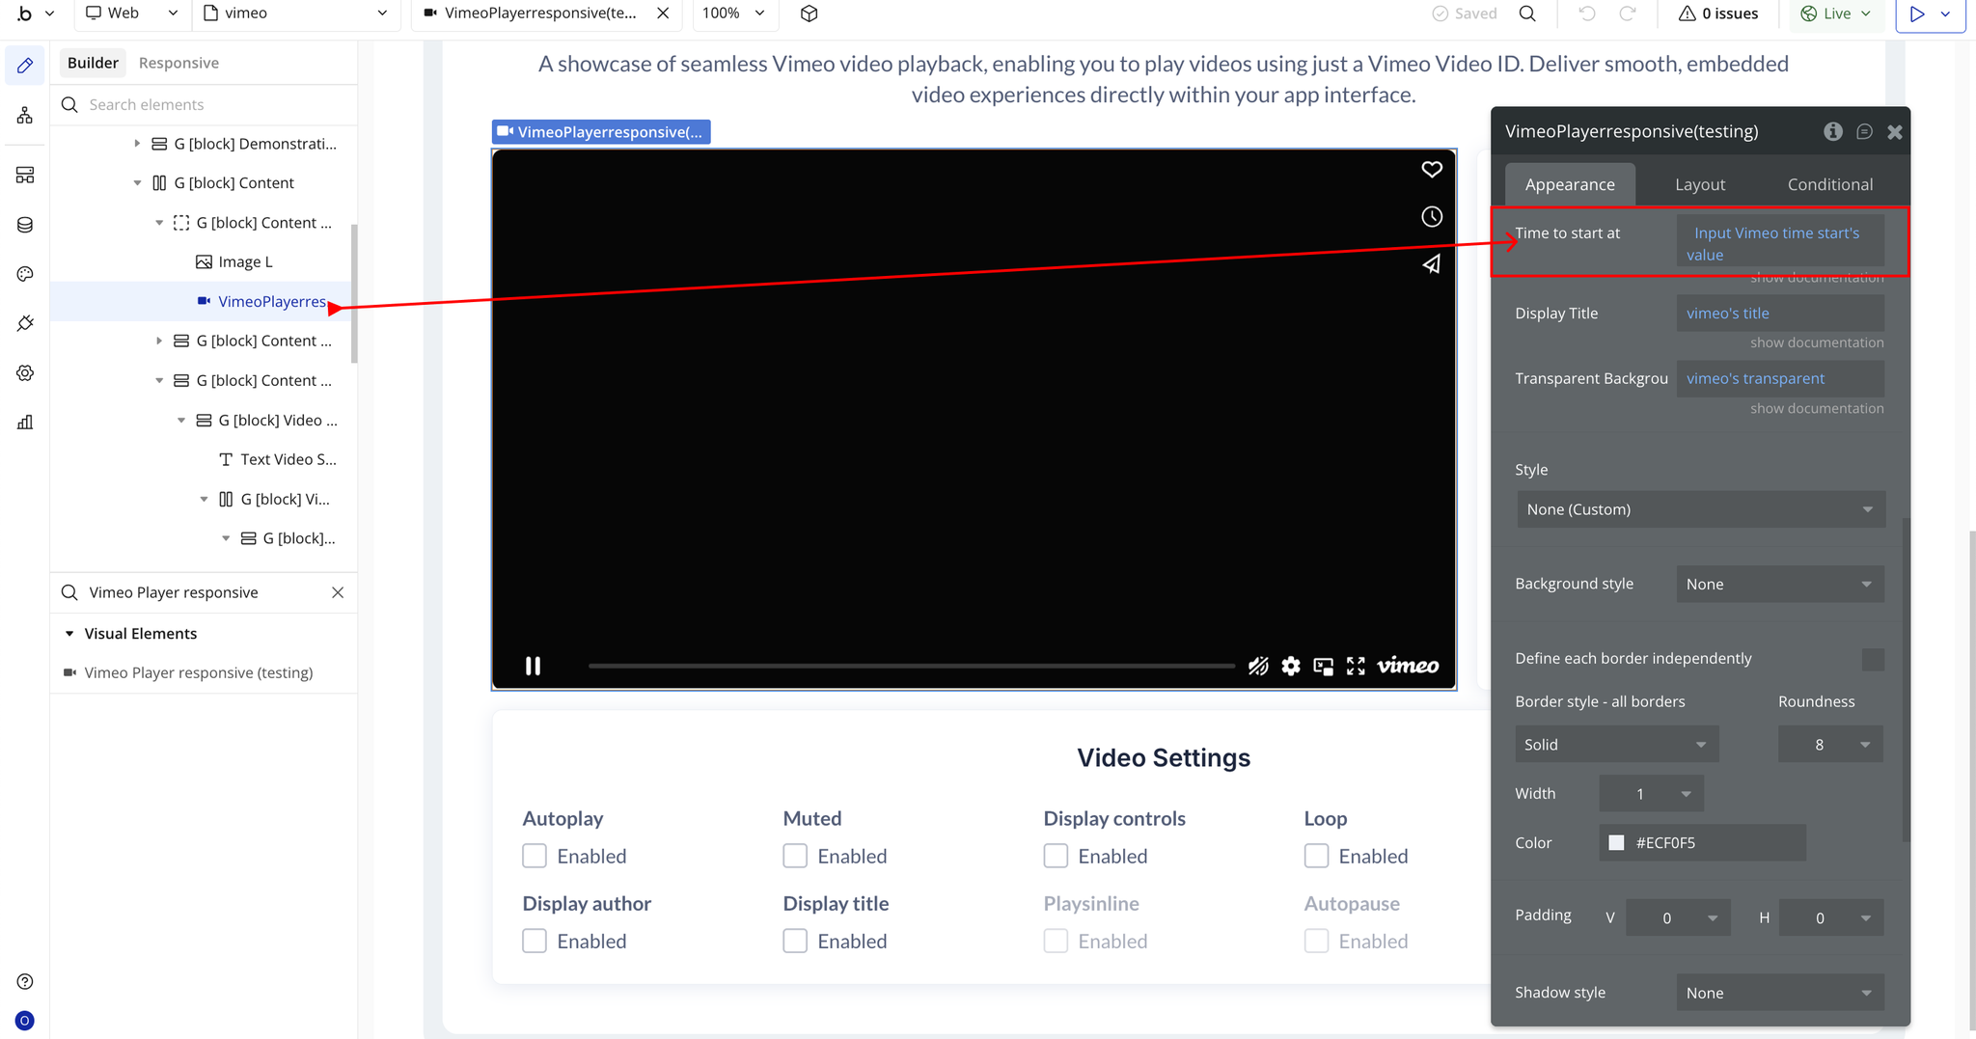Open the video settings gear icon

(1291, 666)
